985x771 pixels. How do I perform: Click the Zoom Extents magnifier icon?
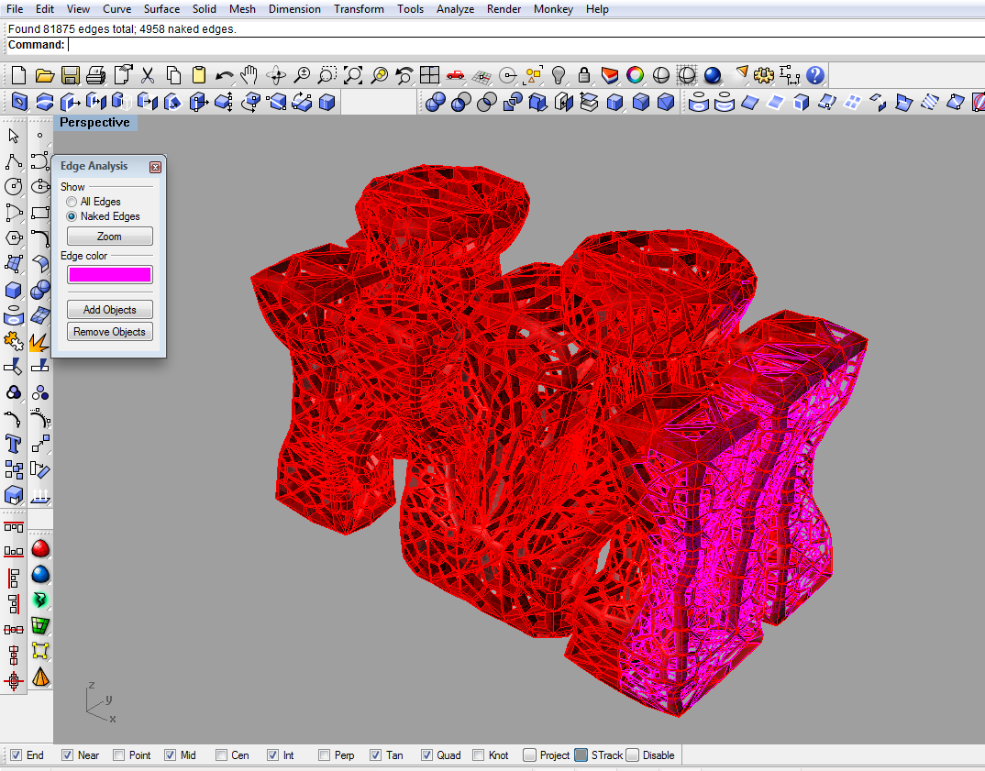point(353,75)
